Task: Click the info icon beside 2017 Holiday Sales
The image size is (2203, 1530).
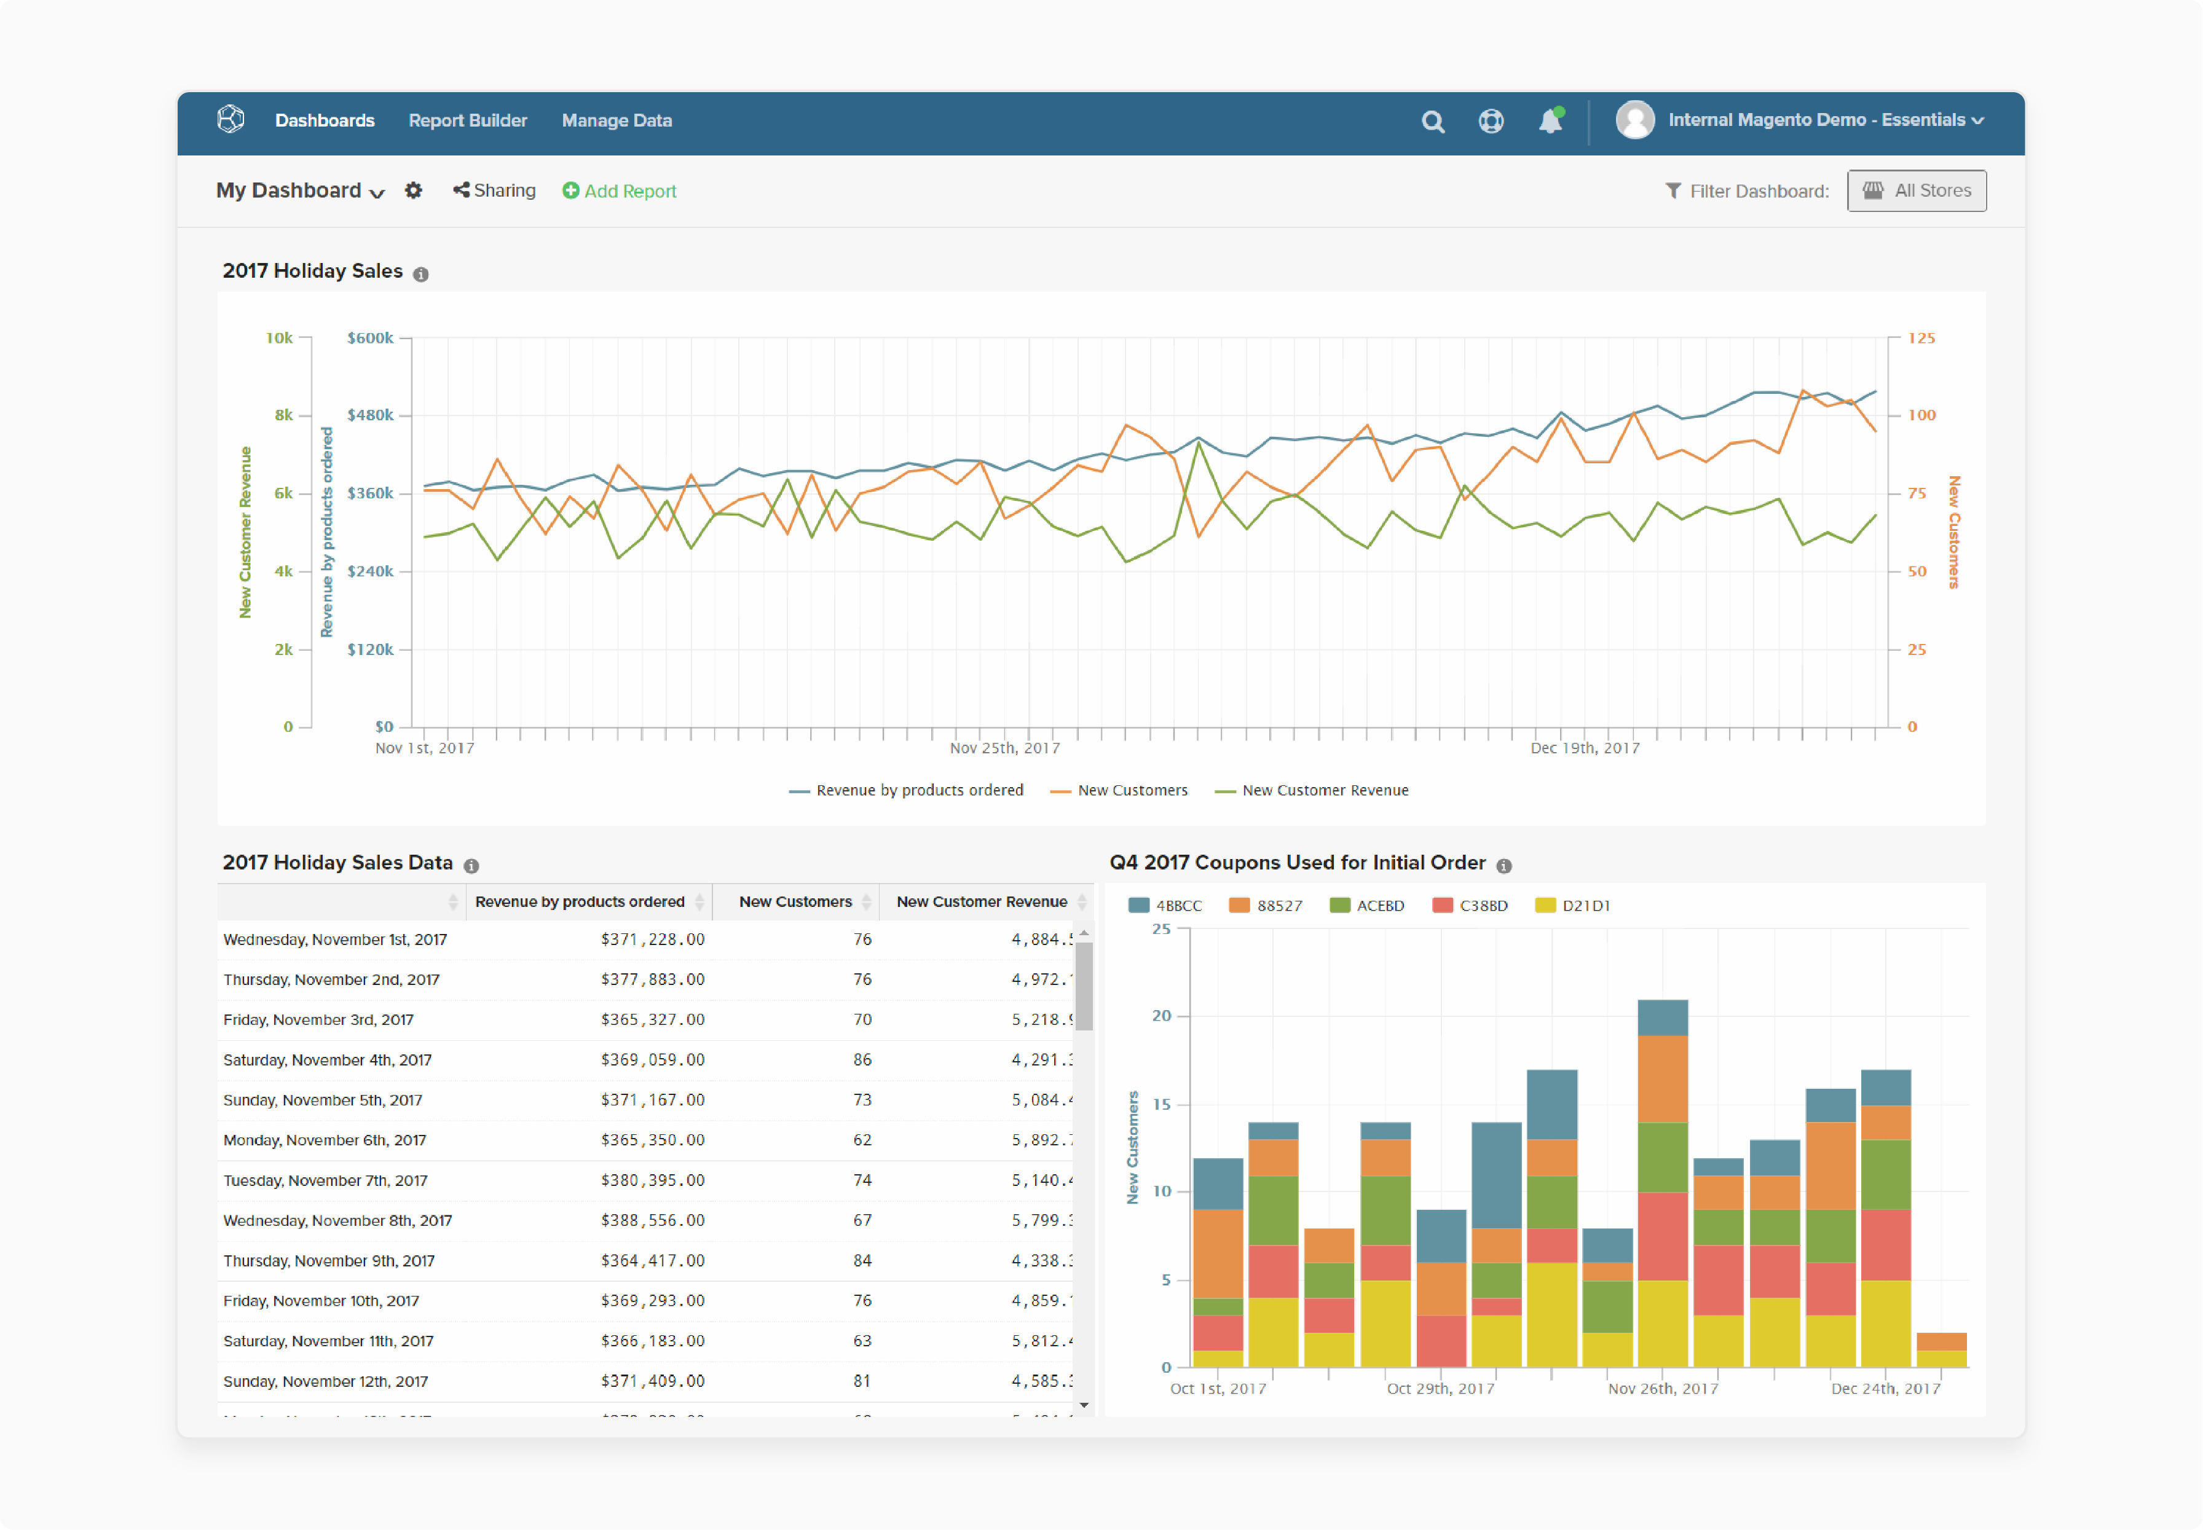Action: pos(420,273)
